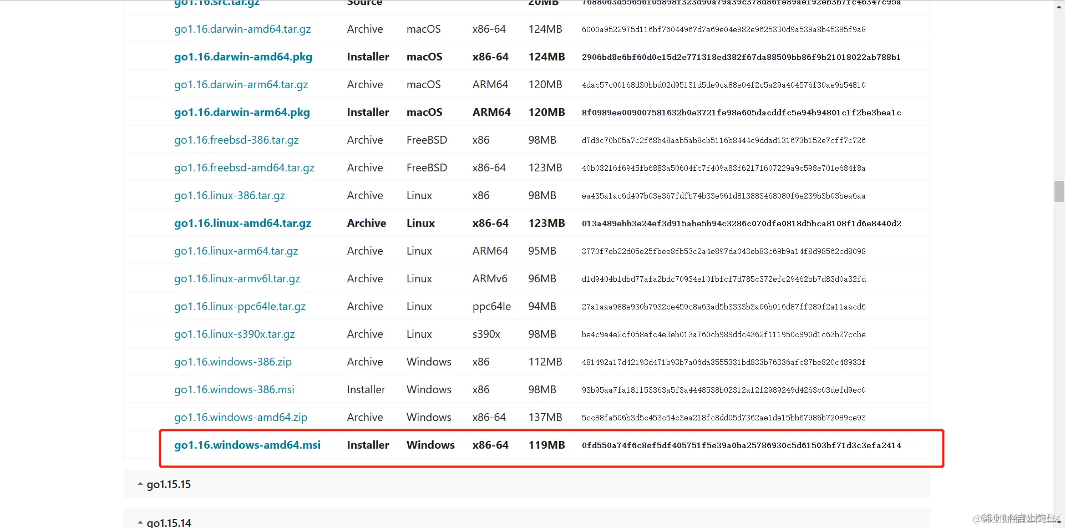Open go1.16.linux-386.tar.gz link
The image size is (1065, 528).
[x=230, y=196]
